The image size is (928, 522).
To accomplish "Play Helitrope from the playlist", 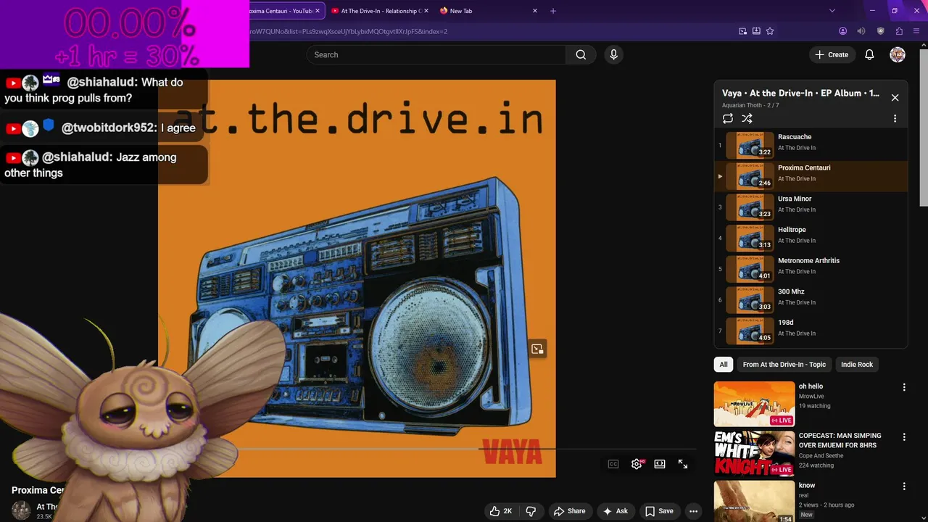I will pyautogui.click(x=811, y=238).
